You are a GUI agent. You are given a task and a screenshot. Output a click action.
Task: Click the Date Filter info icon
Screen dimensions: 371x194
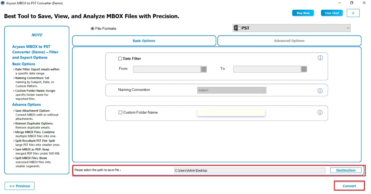(320, 58)
